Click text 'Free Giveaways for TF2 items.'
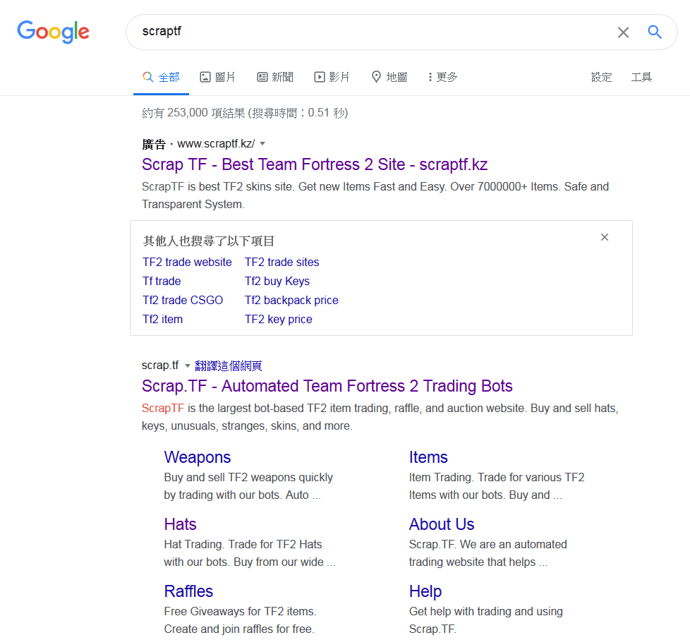 240,611
